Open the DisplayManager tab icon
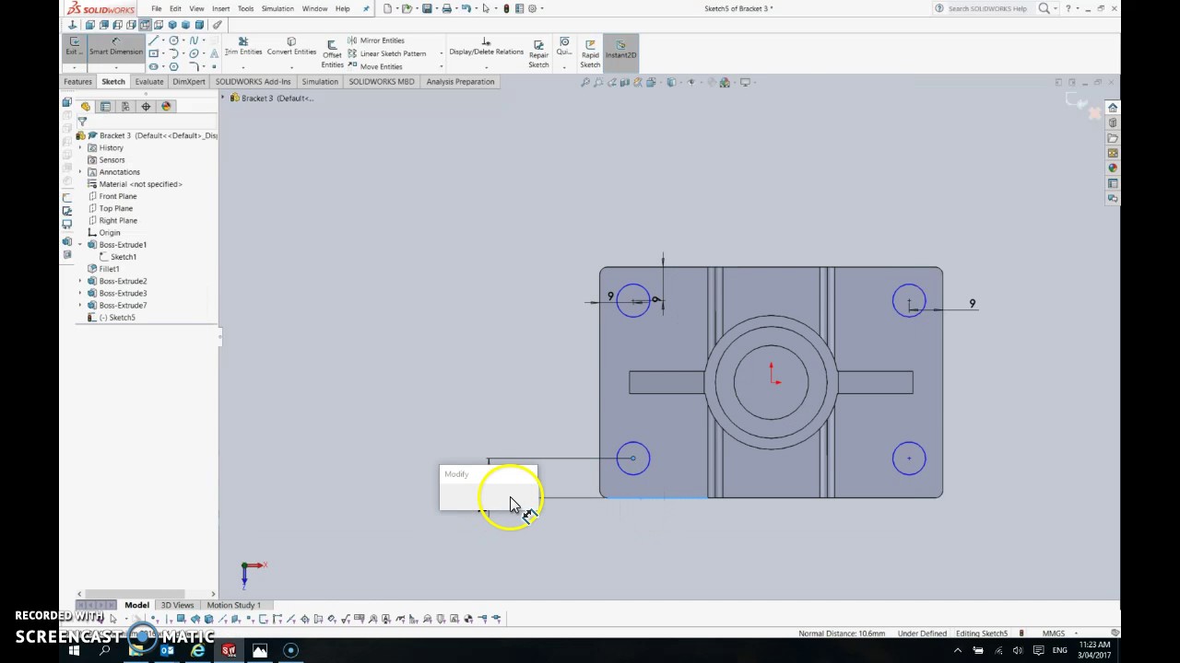The height and width of the screenshot is (663, 1180). click(x=166, y=106)
